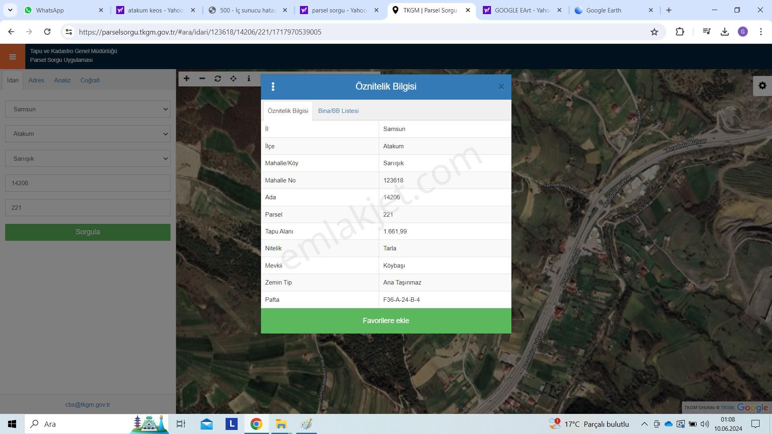772x434 pixels.
Task: Open the Samsun province dropdown
Action: [88, 109]
